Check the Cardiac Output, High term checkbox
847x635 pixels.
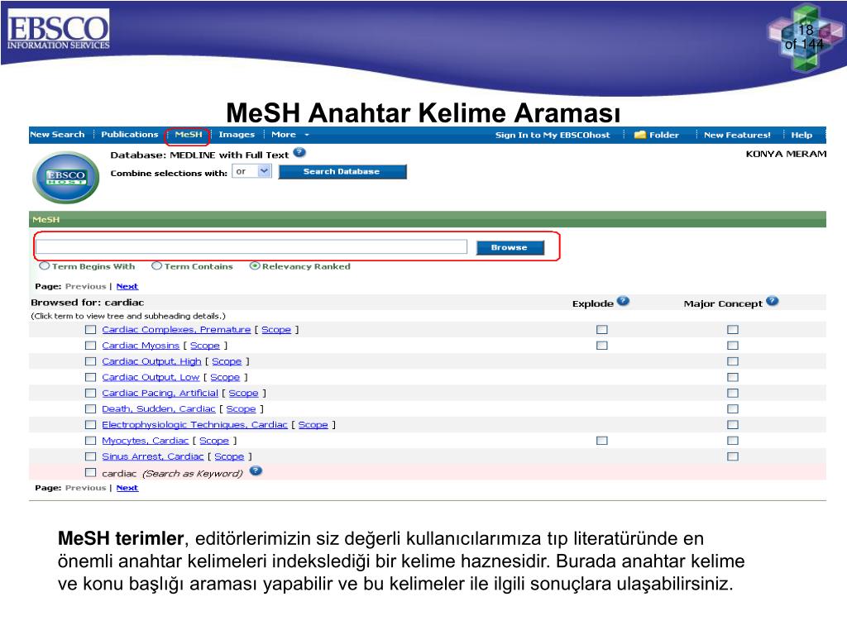[x=91, y=361]
